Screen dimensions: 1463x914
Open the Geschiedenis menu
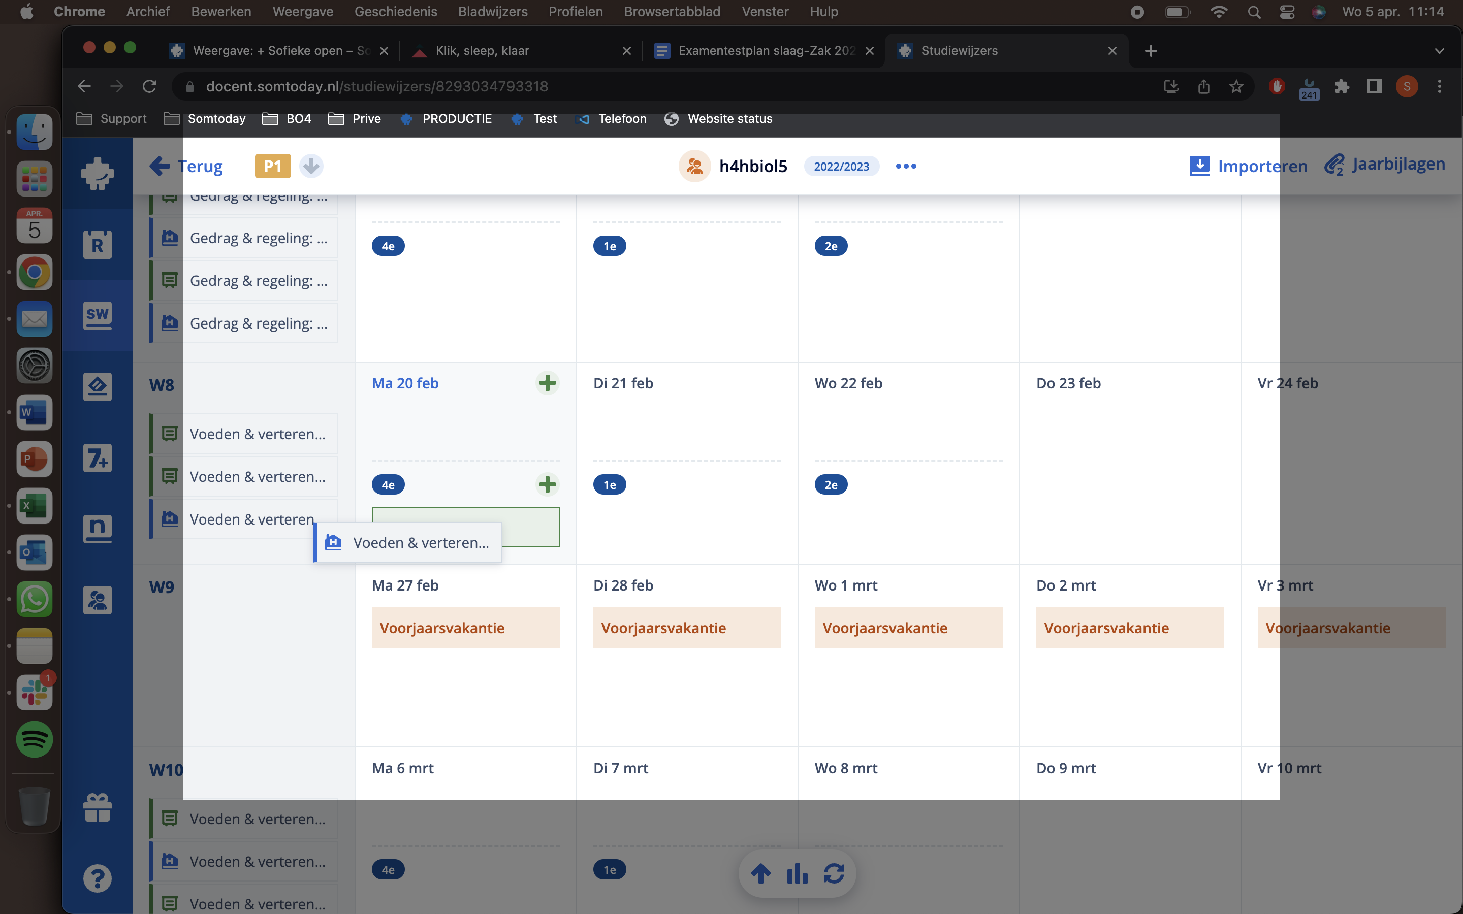[x=395, y=12]
